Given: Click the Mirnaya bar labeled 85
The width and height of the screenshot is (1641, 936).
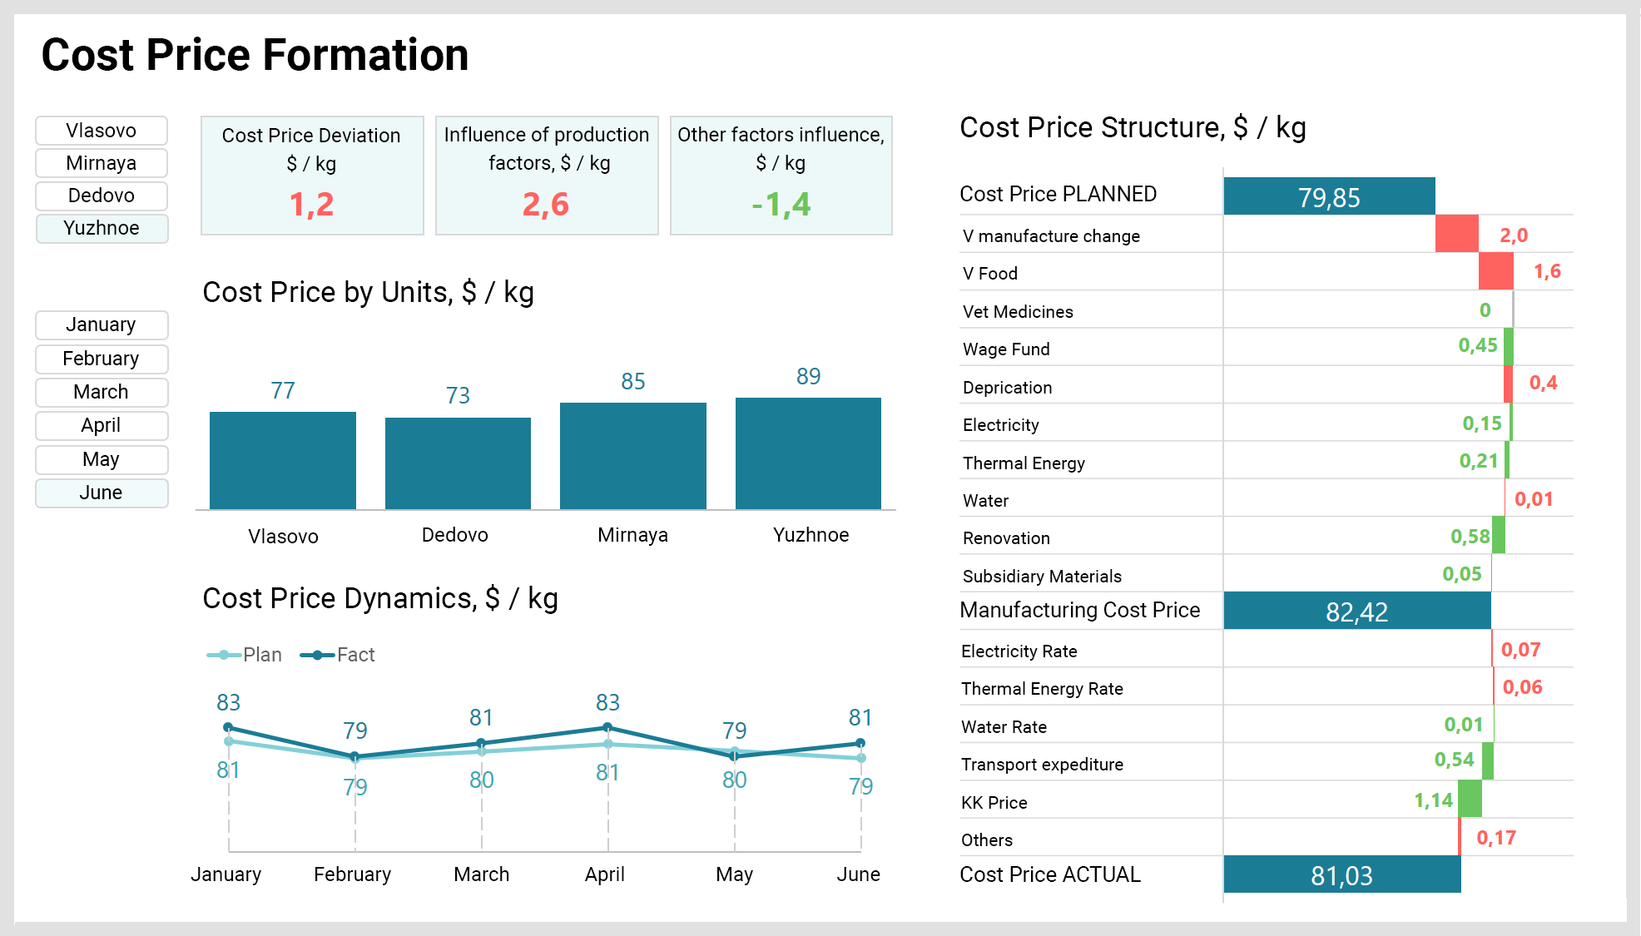Looking at the screenshot, I should pos(633,456).
